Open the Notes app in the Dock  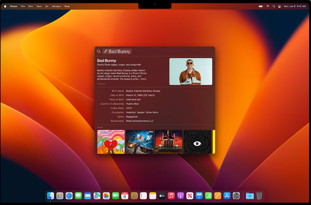coord(153,196)
